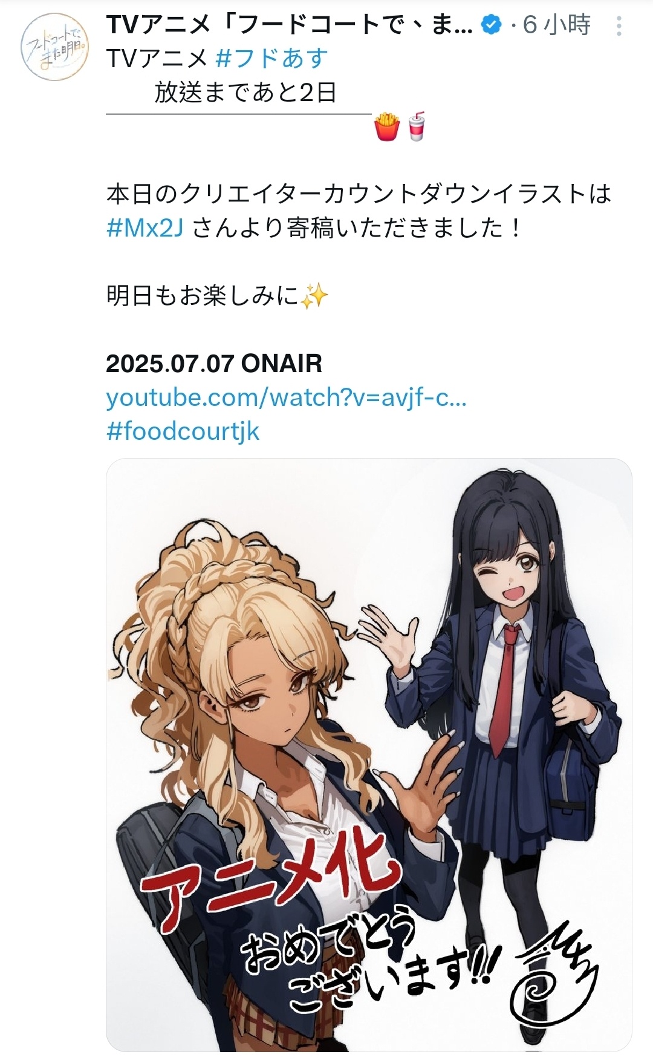
Task: Open the three-dot more options menu
Action: pos(619,26)
